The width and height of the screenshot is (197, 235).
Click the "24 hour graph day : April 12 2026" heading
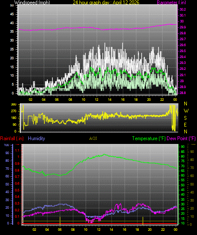[106, 2]
